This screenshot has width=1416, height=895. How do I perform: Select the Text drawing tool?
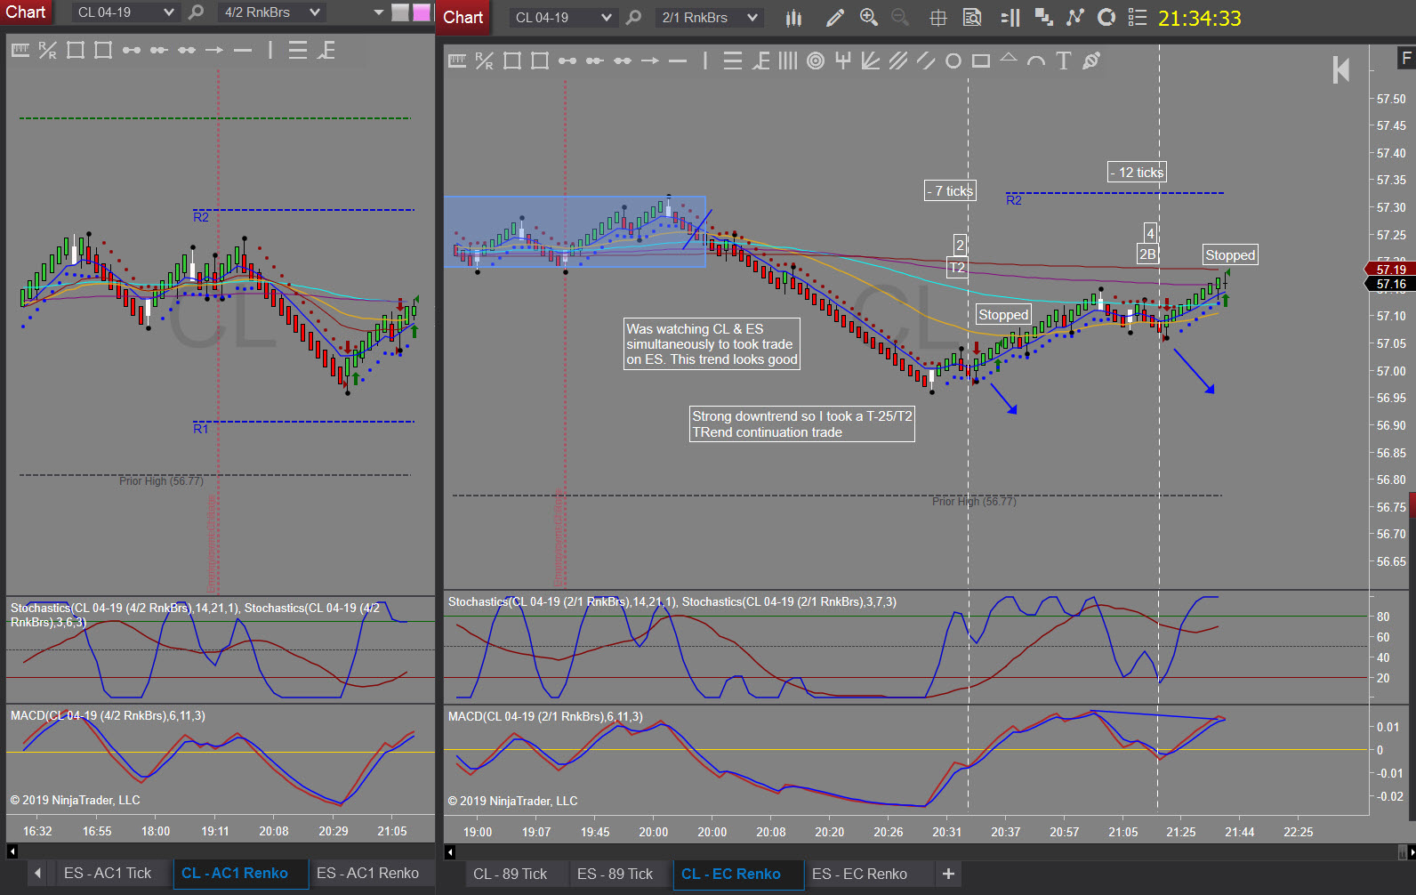pos(1063,60)
